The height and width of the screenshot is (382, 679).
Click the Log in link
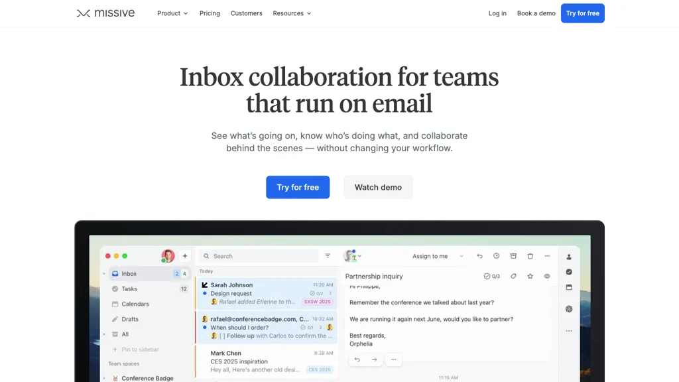pos(497,13)
